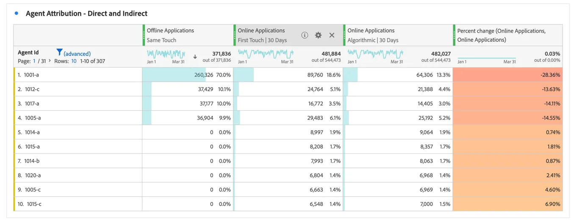Go to next page using the chevron

coord(50,61)
